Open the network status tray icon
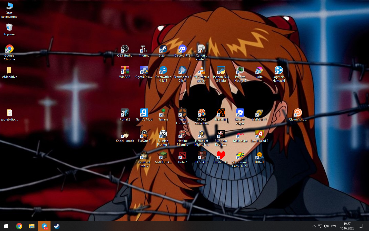The width and height of the screenshot is (369, 231). 320,226
